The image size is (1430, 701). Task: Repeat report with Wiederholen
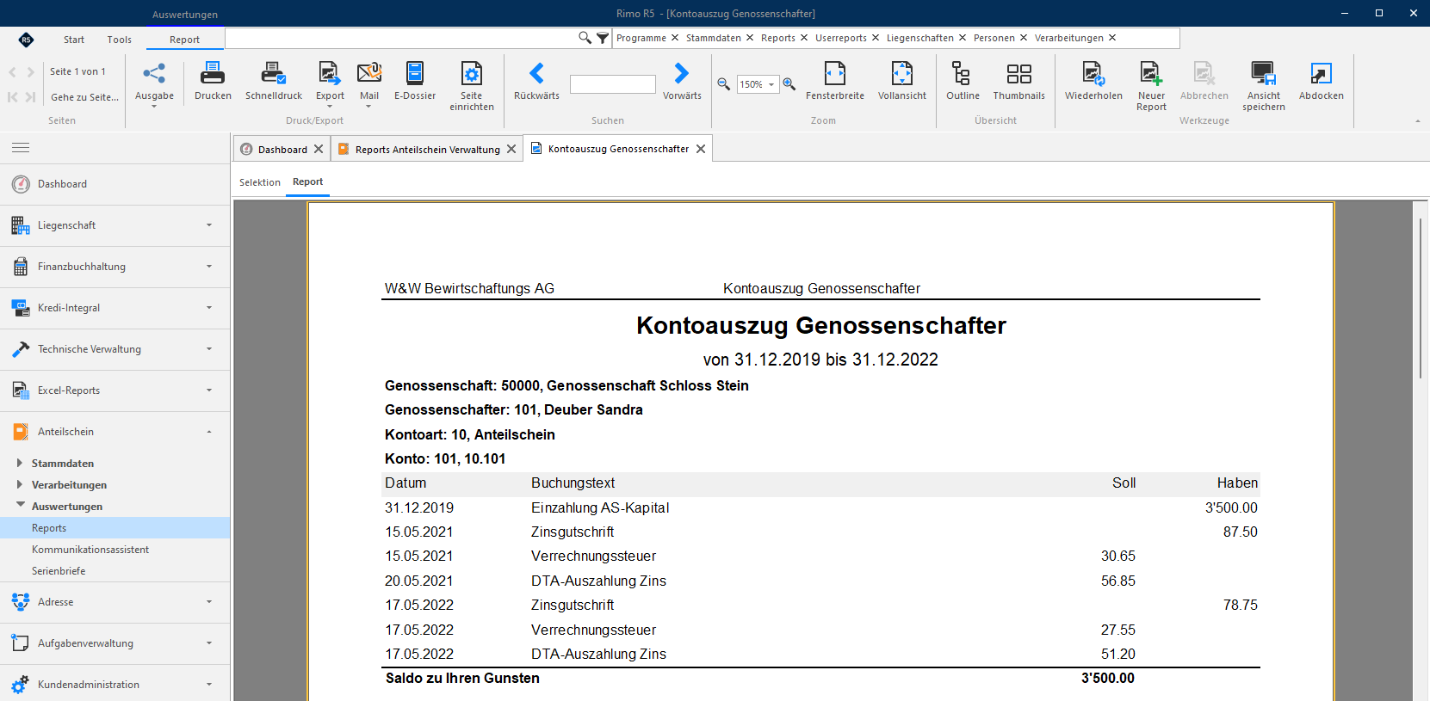pyautogui.click(x=1093, y=82)
